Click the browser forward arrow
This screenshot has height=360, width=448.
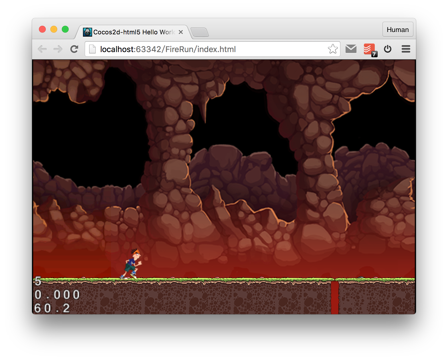[x=58, y=49]
